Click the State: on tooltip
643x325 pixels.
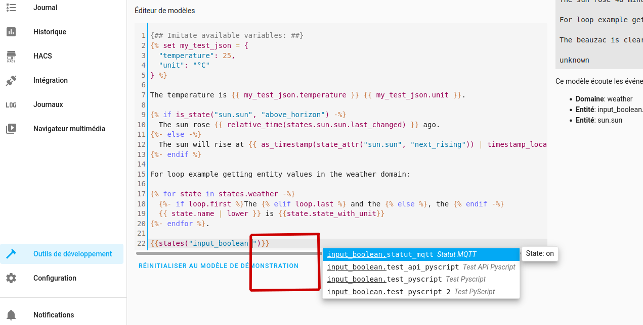[539, 254]
